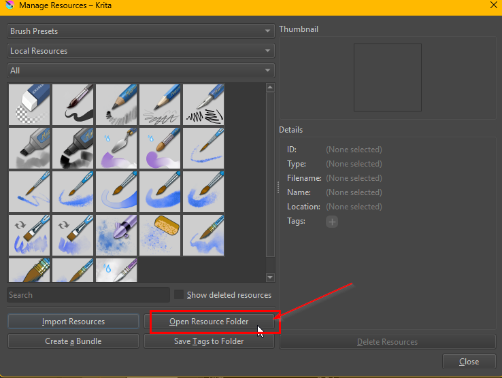Click Create a Bundle button
The image size is (502, 378).
[73, 341]
